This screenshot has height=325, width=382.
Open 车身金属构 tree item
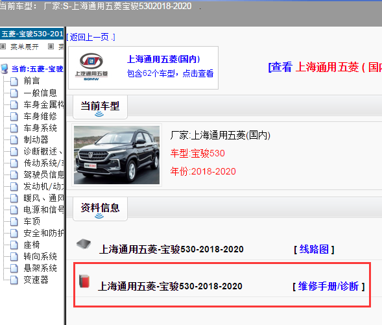tap(43, 104)
